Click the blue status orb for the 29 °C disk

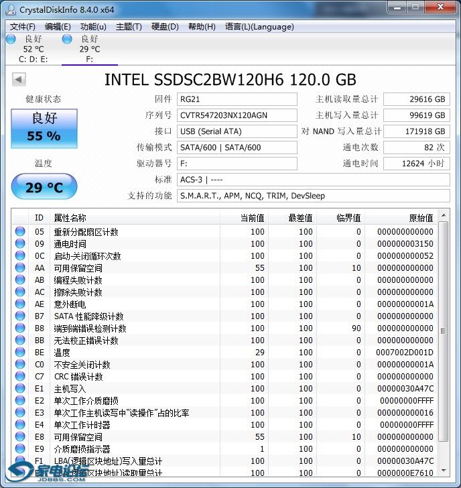[67, 39]
